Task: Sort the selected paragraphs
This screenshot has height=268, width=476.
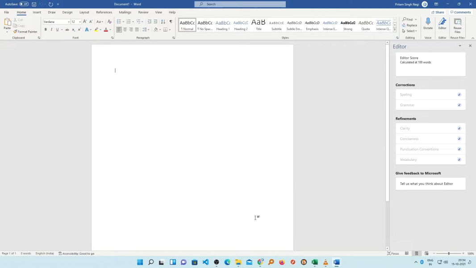Action: click(x=163, y=21)
